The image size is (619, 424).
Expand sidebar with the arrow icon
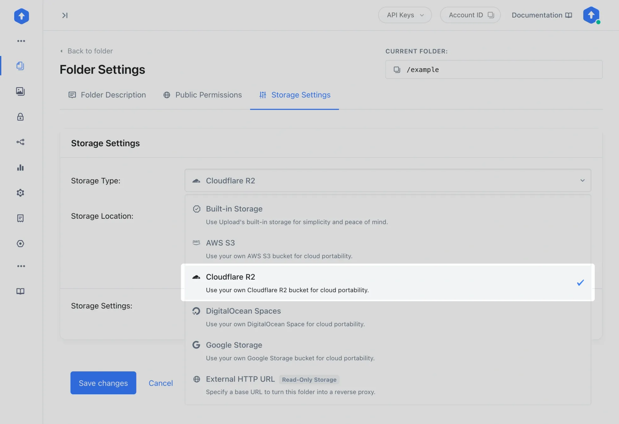tap(65, 15)
